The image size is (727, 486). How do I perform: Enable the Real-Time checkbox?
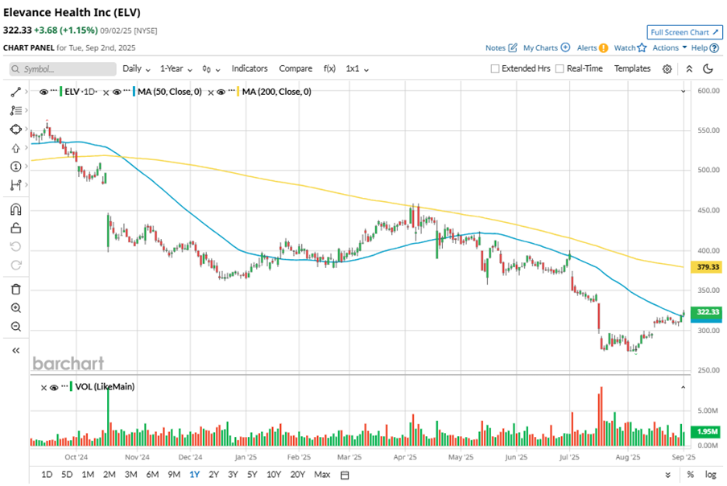(x=560, y=68)
